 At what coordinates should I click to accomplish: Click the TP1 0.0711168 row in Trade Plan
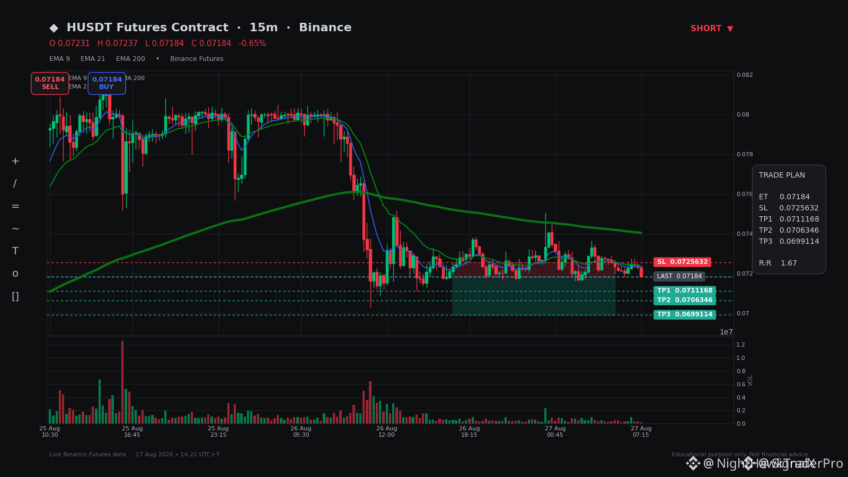[789, 219]
